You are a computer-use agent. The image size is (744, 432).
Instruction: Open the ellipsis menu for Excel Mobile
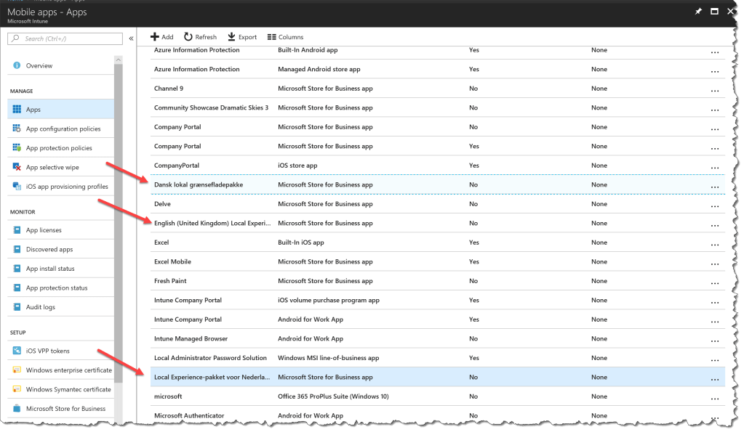(x=713, y=261)
